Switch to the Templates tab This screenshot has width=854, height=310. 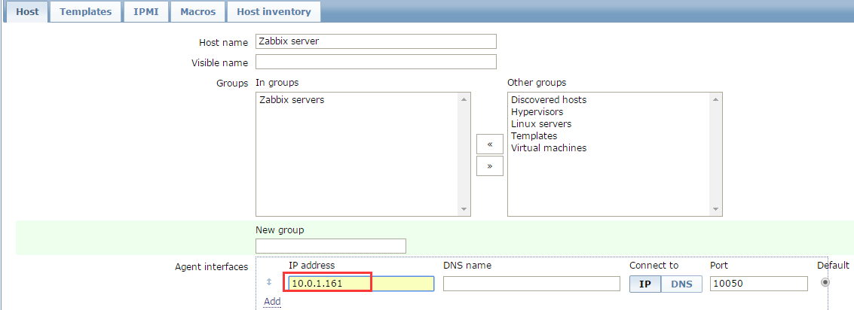tap(85, 11)
